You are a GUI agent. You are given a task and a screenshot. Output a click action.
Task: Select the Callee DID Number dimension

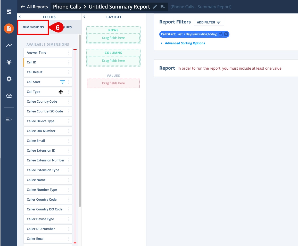pyautogui.click(x=48, y=131)
